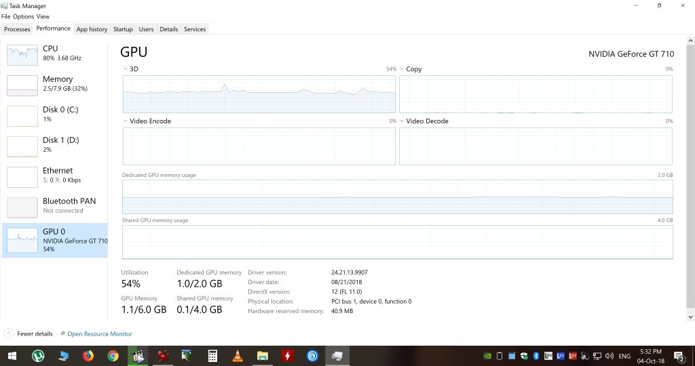This screenshot has height=366, width=695.
Task: Click the Bluetooth tray icon
Action: coord(536,356)
